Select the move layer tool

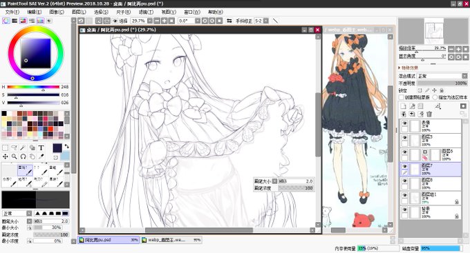6,156
